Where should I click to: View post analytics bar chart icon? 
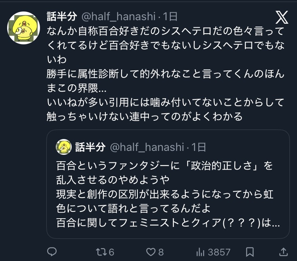click(x=201, y=251)
